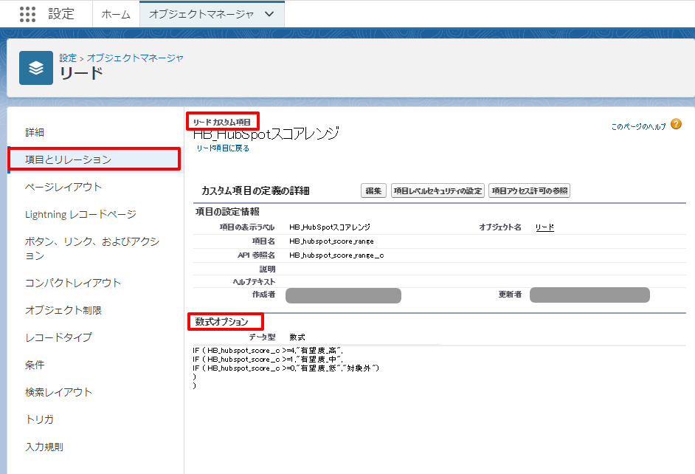695x474 pixels.
Task: Click the Lead object layers icon
Action: click(x=36, y=68)
